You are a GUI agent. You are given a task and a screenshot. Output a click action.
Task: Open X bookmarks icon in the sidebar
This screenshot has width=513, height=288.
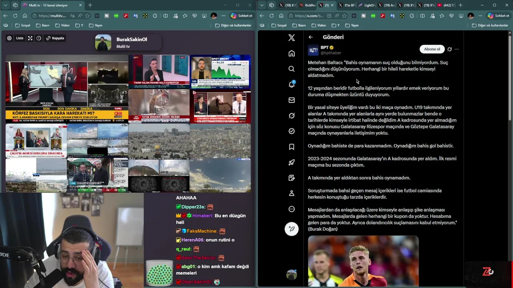(291, 147)
